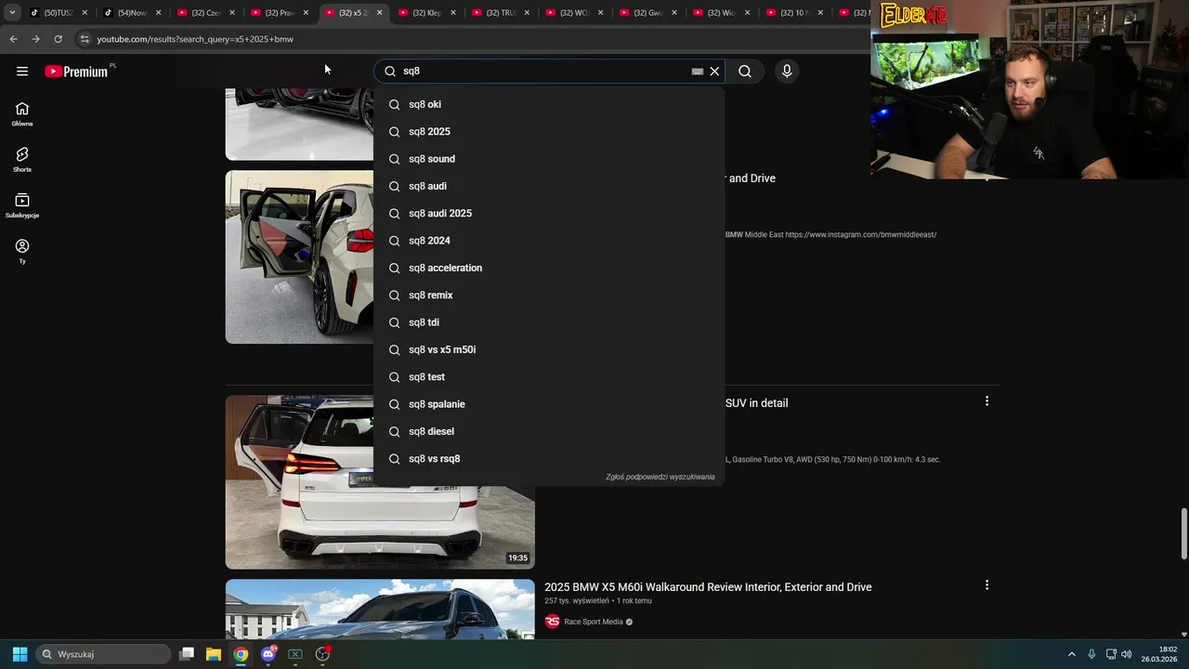The image size is (1189, 669).
Task: Open Główna (Home) in sidebar
Action: [22, 114]
